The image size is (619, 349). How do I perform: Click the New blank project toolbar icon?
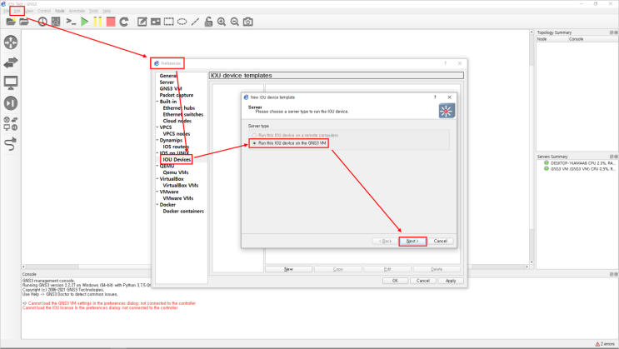point(11,22)
